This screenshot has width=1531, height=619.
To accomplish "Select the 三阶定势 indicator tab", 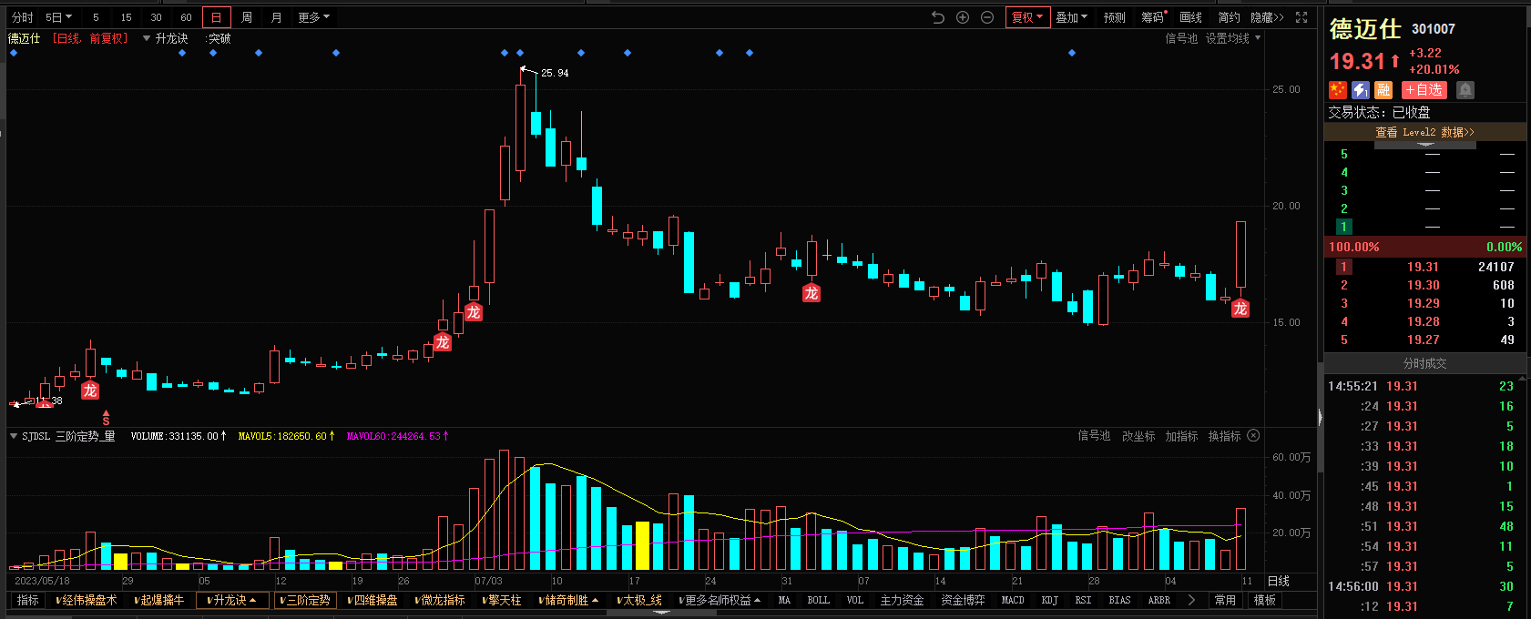I will tap(305, 600).
